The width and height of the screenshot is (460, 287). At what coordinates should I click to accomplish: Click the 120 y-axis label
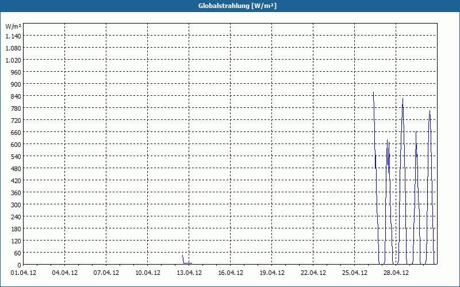coord(16,241)
